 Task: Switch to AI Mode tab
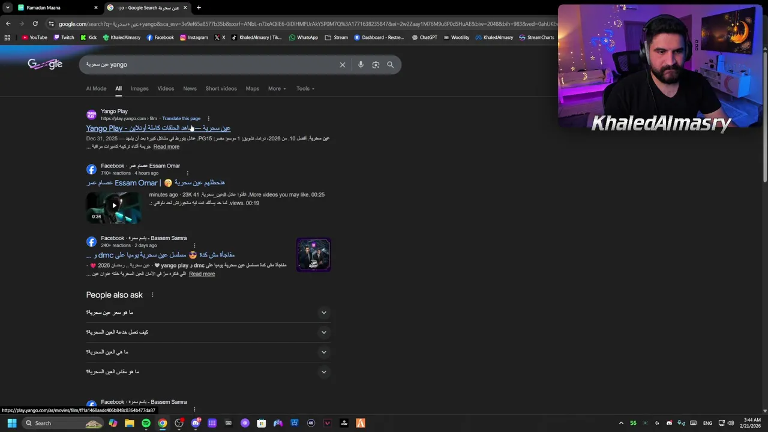point(96,89)
